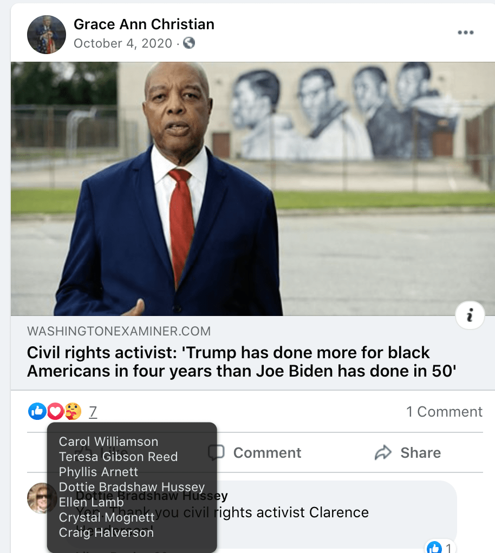Click the blue Like reaction icon
Viewport: 495px width, 553px height.
coord(37,411)
